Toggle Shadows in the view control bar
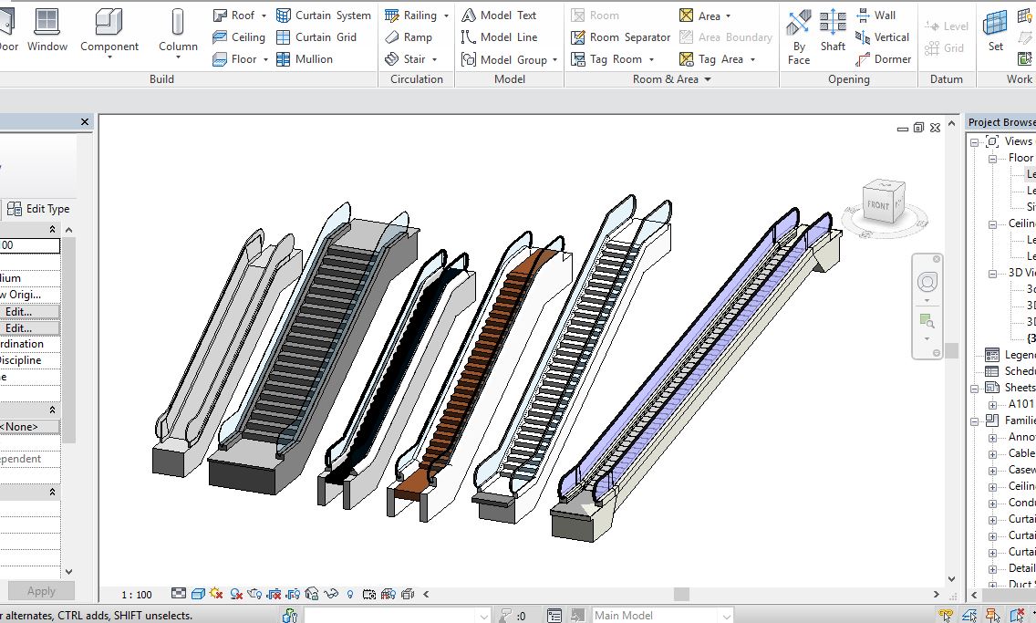 point(236,594)
